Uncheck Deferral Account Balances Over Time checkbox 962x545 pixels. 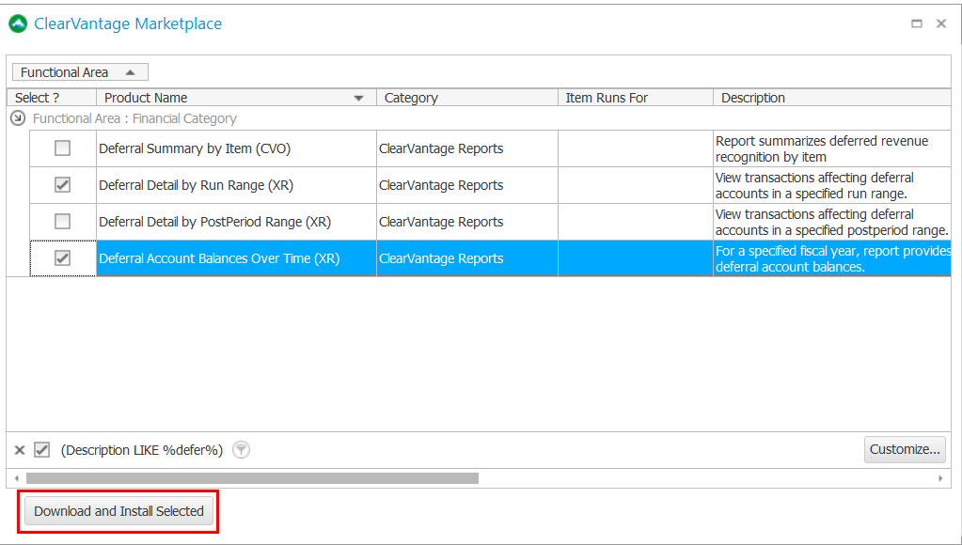click(x=63, y=258)
